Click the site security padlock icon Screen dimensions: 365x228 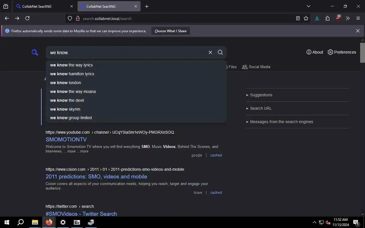pyautogui.click(x=78, y=19)
